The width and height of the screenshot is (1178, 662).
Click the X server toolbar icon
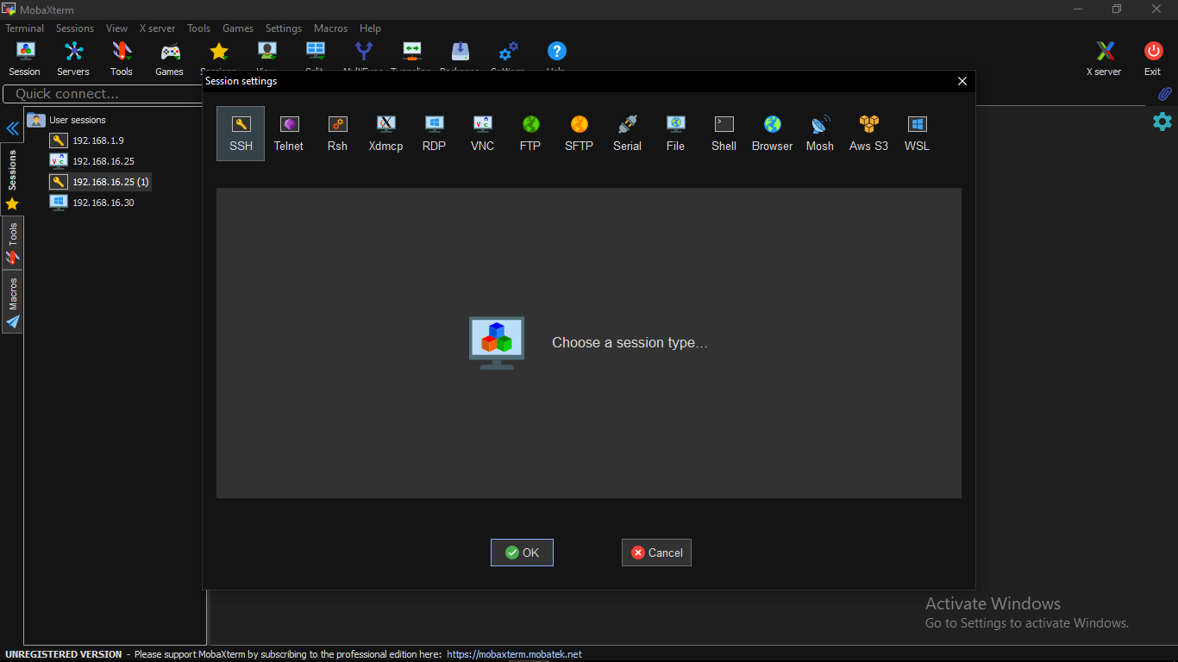[1104, 59]
